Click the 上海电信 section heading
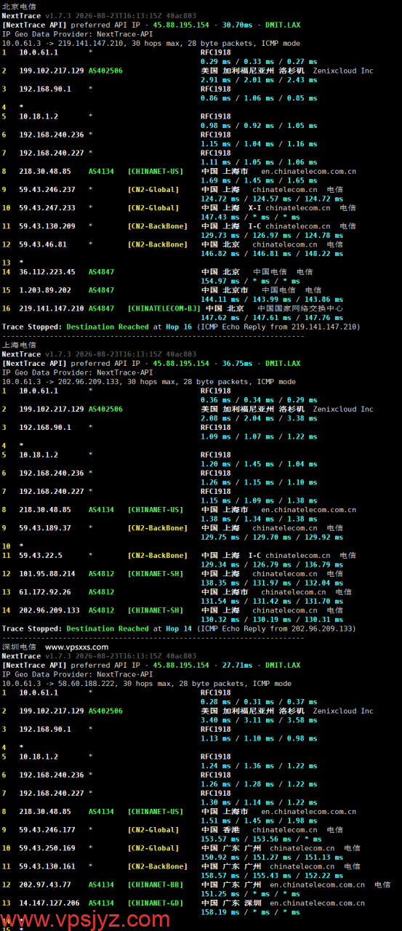This screenshot has height=931, width=402. (19, 345)
